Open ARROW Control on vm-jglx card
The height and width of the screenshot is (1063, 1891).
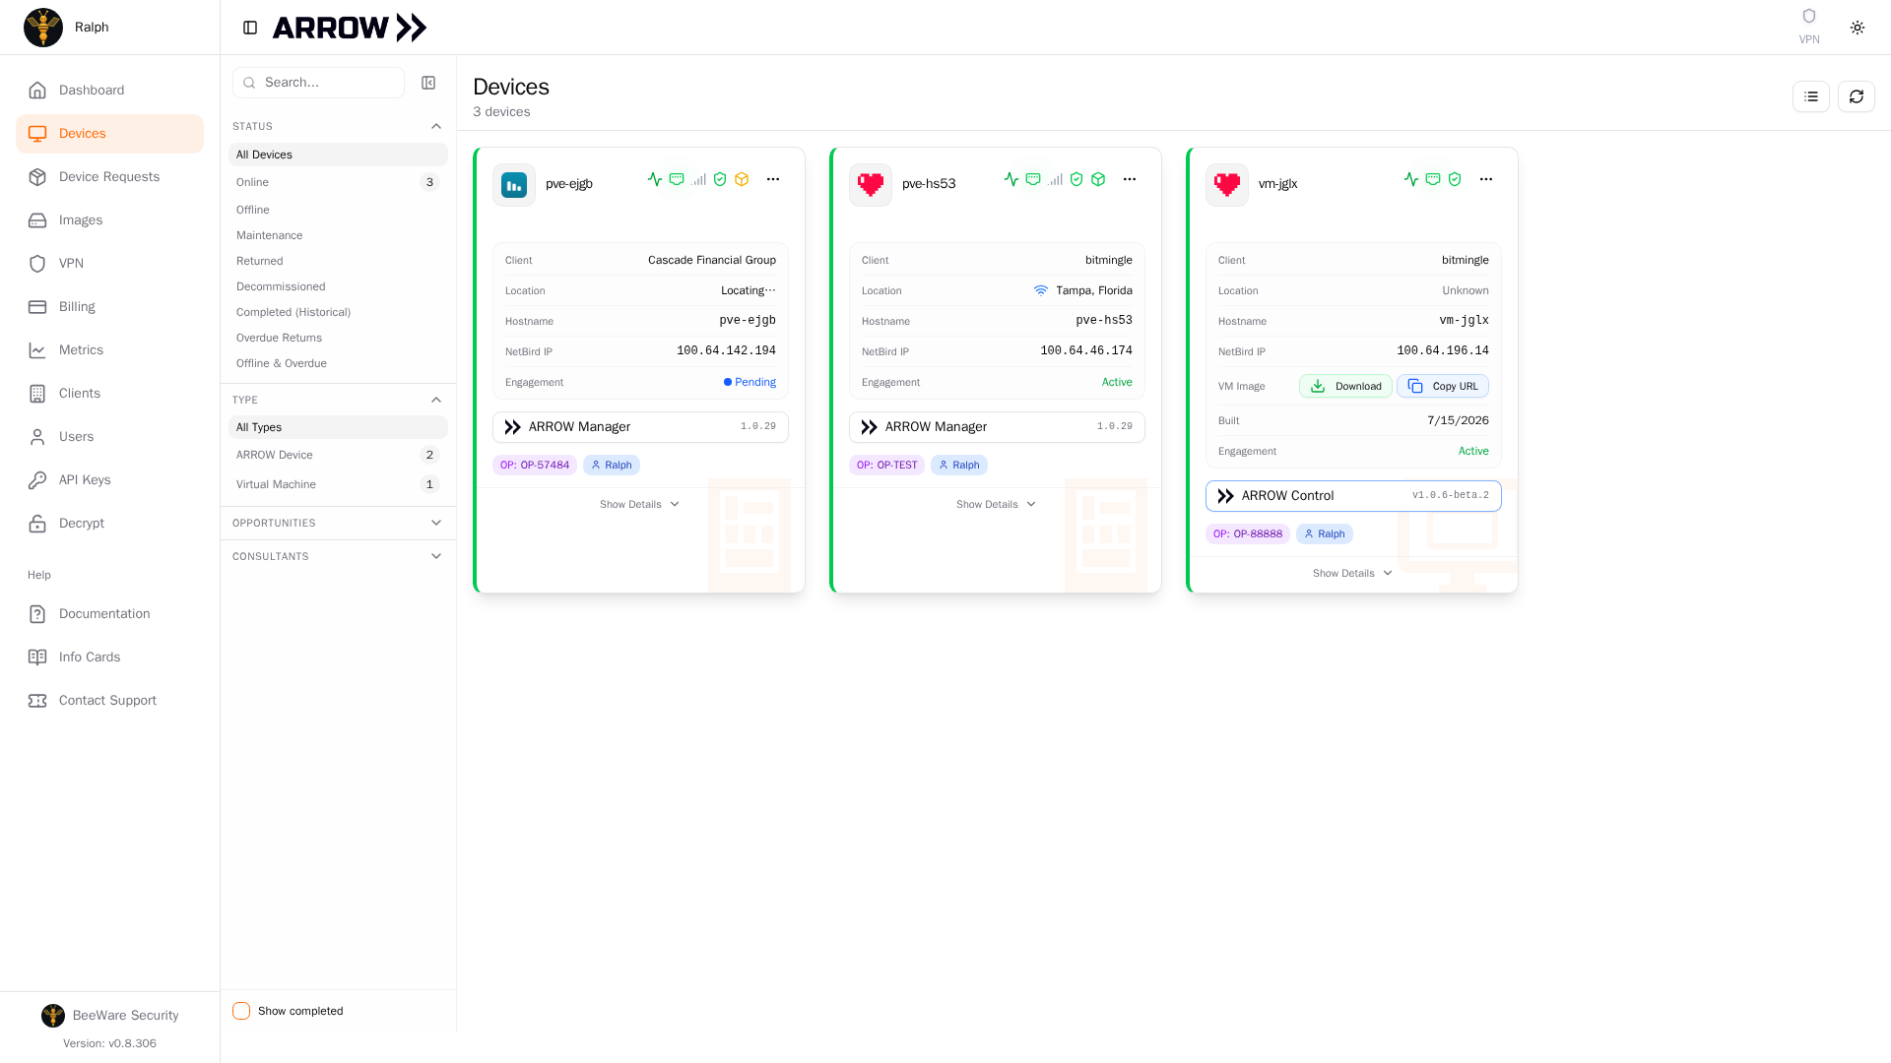tap(1353, 496)
